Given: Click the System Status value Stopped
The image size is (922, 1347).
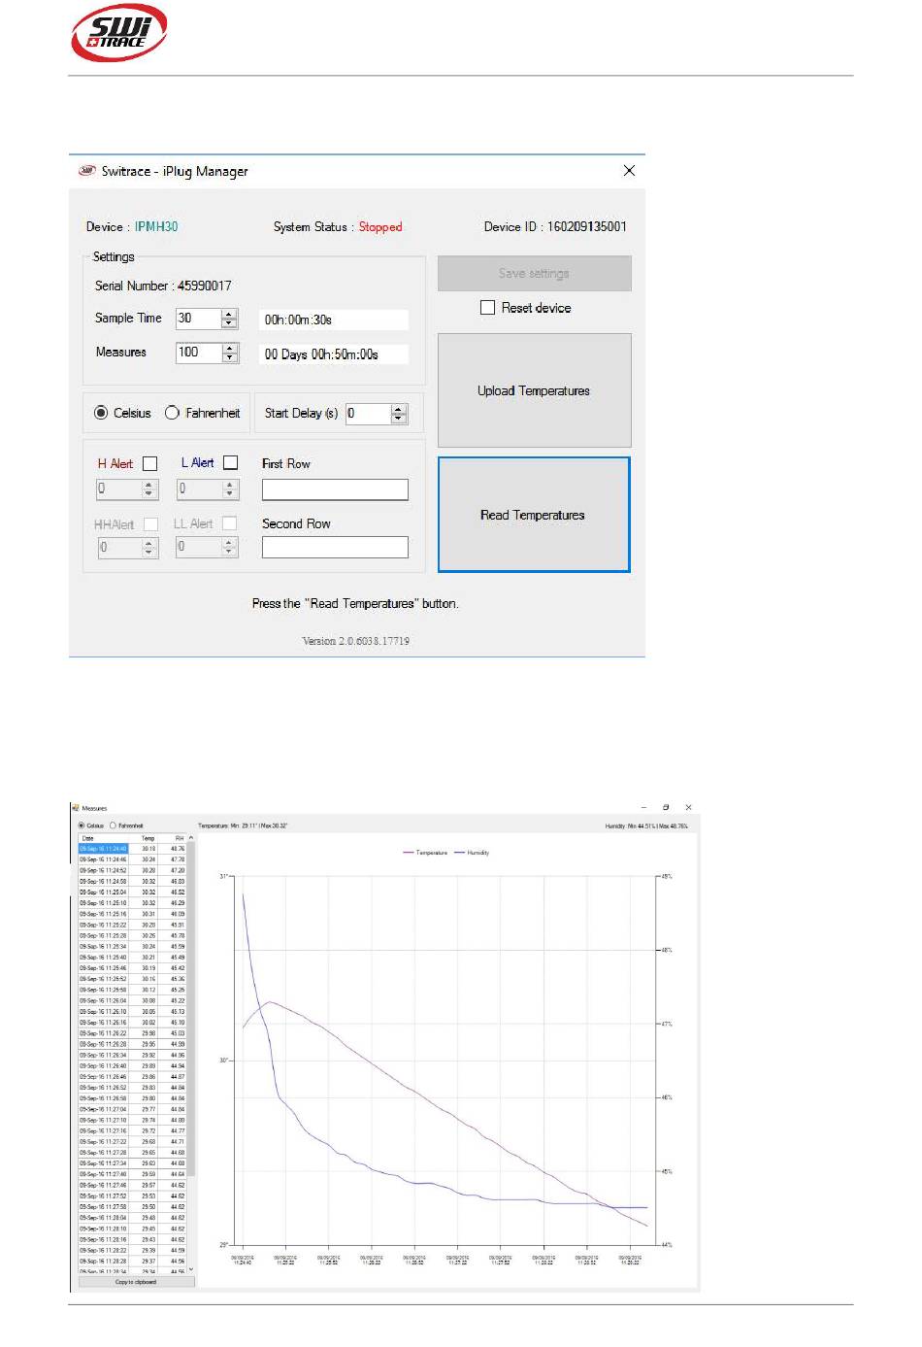Looking at the screenshot, I should 380,226.
